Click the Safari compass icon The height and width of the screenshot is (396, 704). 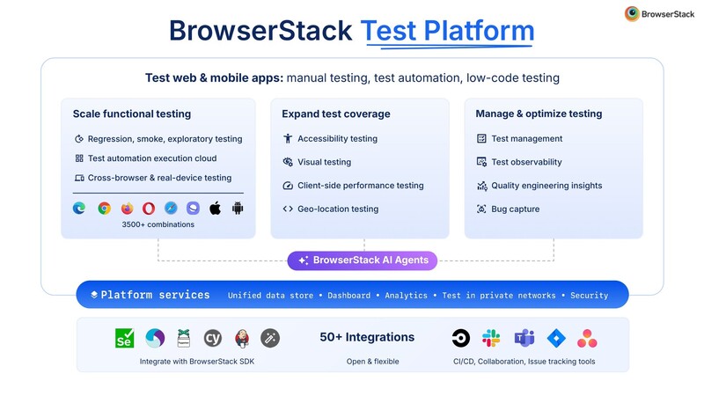[171, 209]
